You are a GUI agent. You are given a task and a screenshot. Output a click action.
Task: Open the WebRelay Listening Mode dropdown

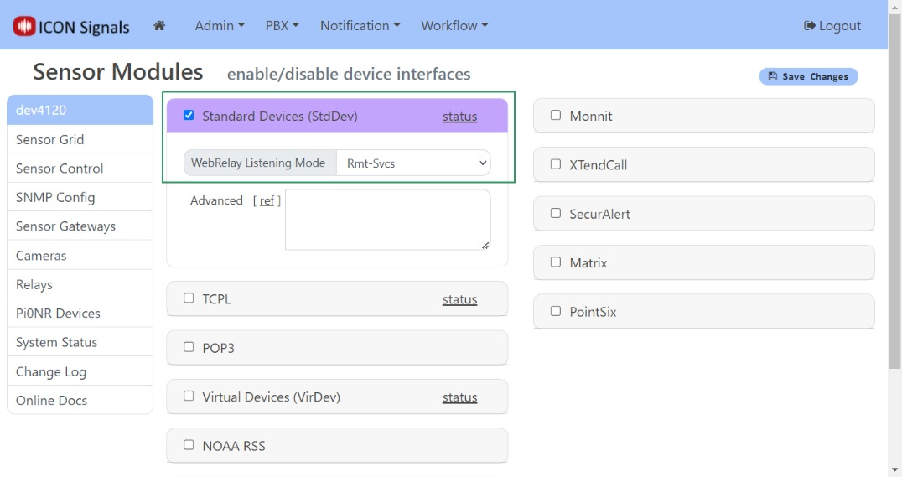click(x=413, y=163)
